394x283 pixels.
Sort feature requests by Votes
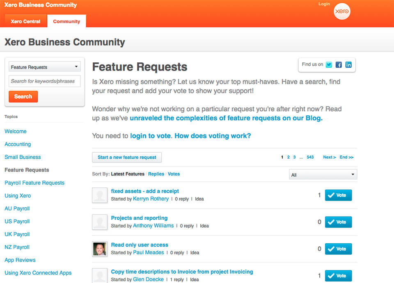click(x=174, y=174)
